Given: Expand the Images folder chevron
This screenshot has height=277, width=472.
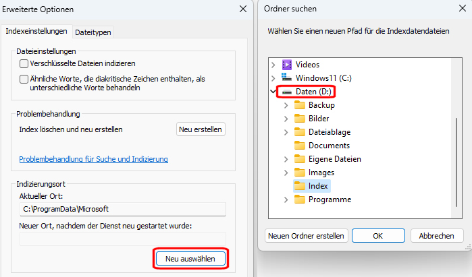Looking at the screenshot, I should point(286,173).
